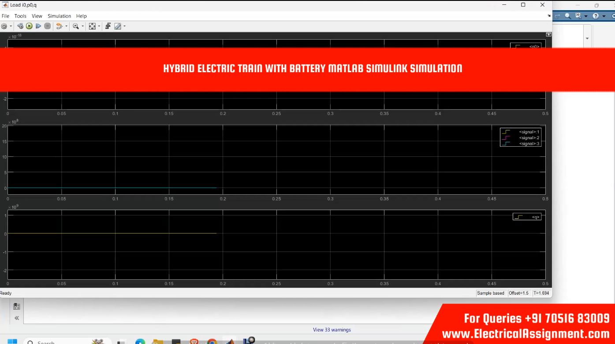Viewport: 615px width, 344px height.
Task: Click the search magnifier icon in the Simulink toolbar
Action: click(x=568, y=16)
